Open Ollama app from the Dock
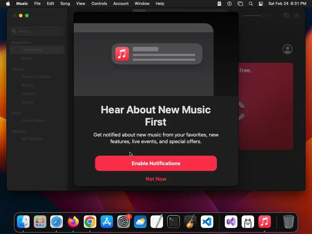 pos(248,222)
